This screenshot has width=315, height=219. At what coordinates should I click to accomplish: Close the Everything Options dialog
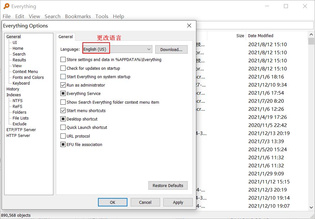pyautogui.click(x=189, y=26)
